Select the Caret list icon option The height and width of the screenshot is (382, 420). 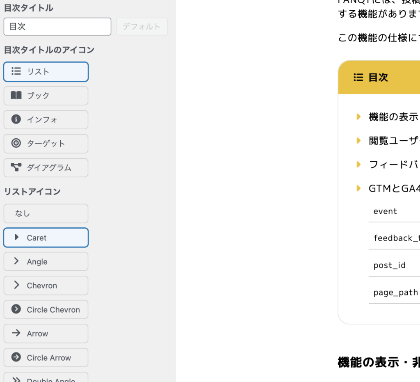pos(46,238)
